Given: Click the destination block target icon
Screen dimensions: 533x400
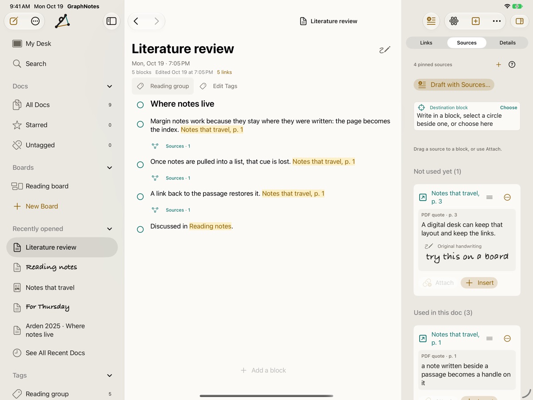Looking at the screenshot, I should coord(422,108).
